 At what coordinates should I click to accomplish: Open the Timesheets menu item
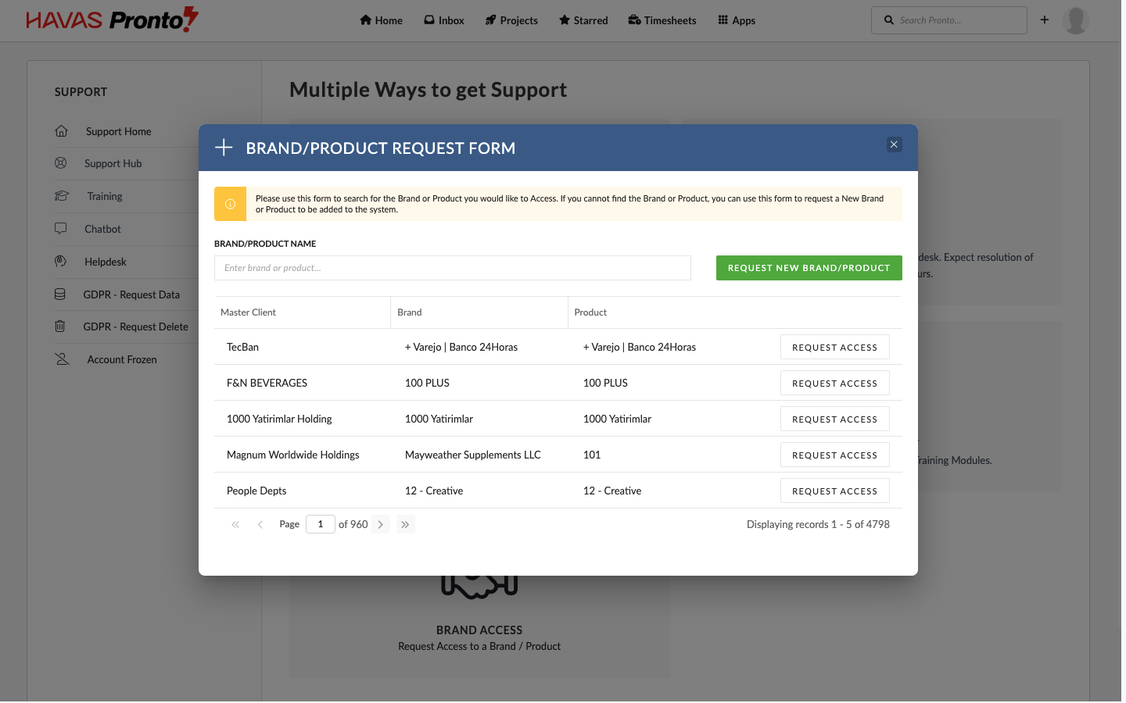(x=662, y=20)
